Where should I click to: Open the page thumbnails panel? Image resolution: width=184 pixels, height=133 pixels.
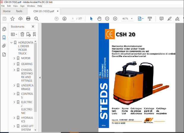pos(4,29)
